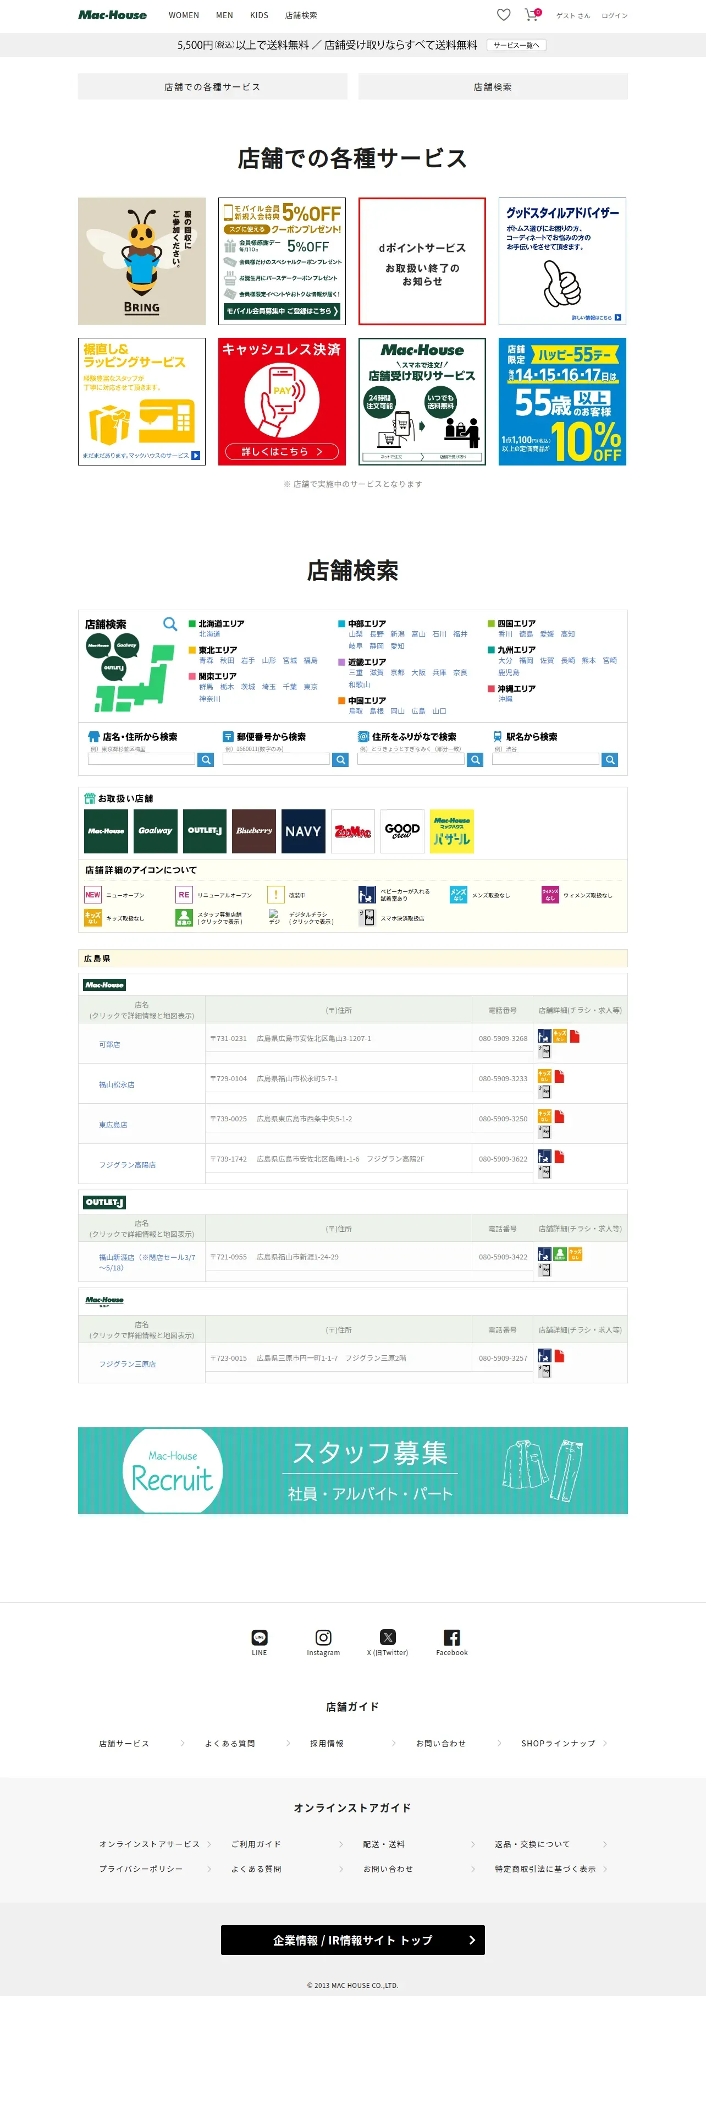Open the red flyer icon in 可部店 row

(x=575, y=1036)
